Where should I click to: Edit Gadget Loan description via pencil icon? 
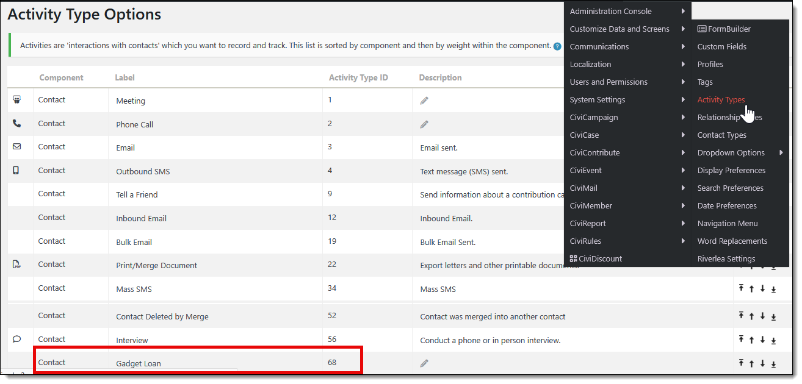tap(424, 363)
